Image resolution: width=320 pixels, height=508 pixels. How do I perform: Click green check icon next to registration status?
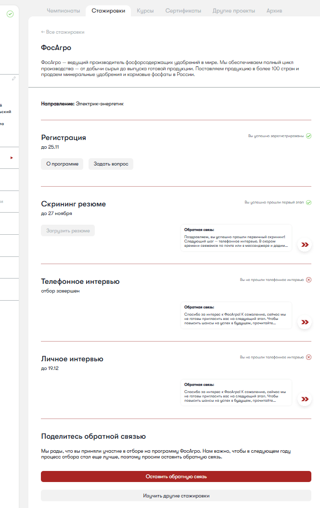[x=308, y=136]
